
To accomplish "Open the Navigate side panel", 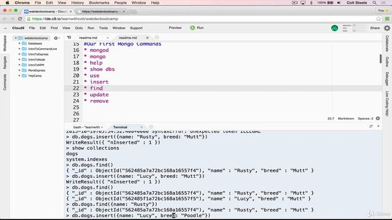I will tap(5, 62).
